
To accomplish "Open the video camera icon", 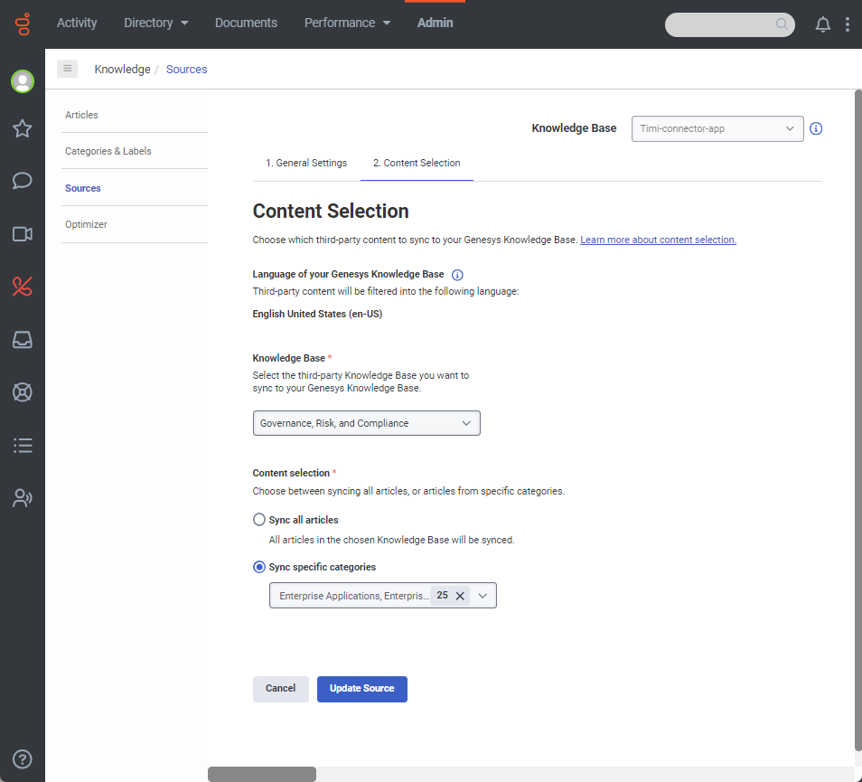I will (x=23, y=234).
